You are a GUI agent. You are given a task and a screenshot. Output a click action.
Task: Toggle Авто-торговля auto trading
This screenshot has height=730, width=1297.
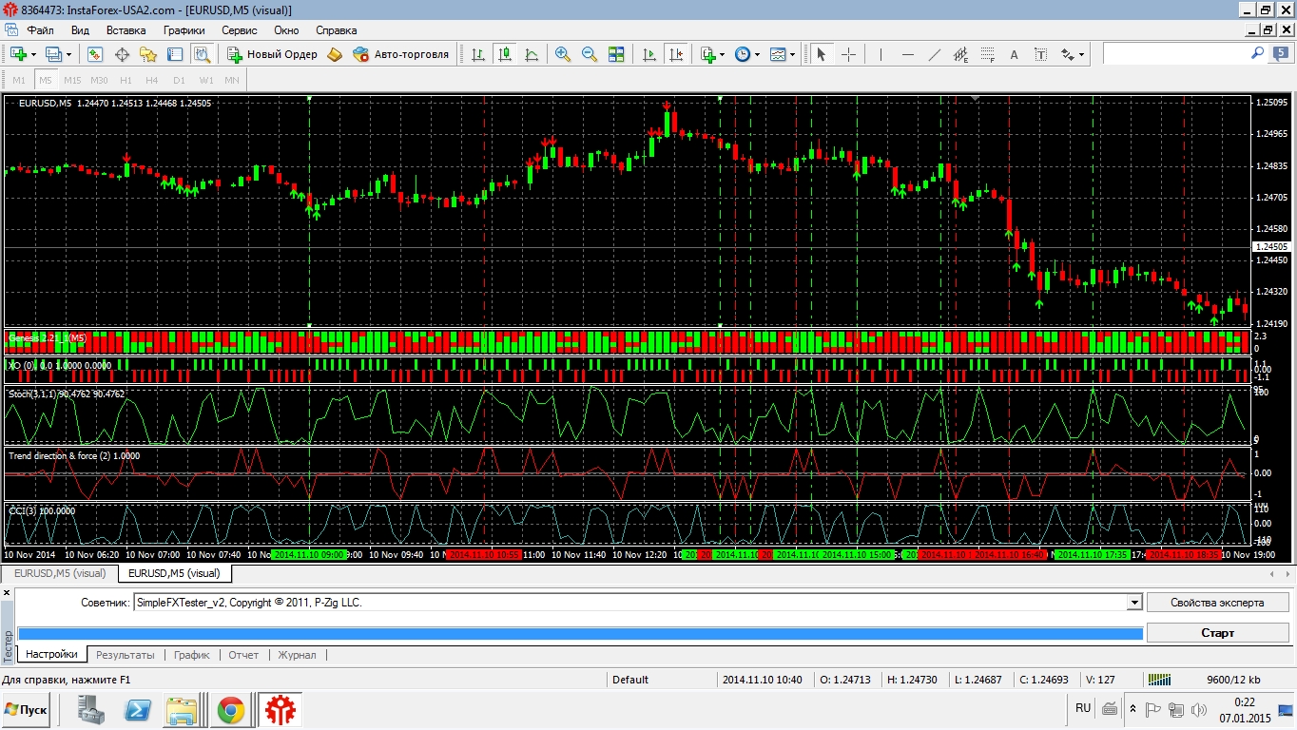click(400, 54)
